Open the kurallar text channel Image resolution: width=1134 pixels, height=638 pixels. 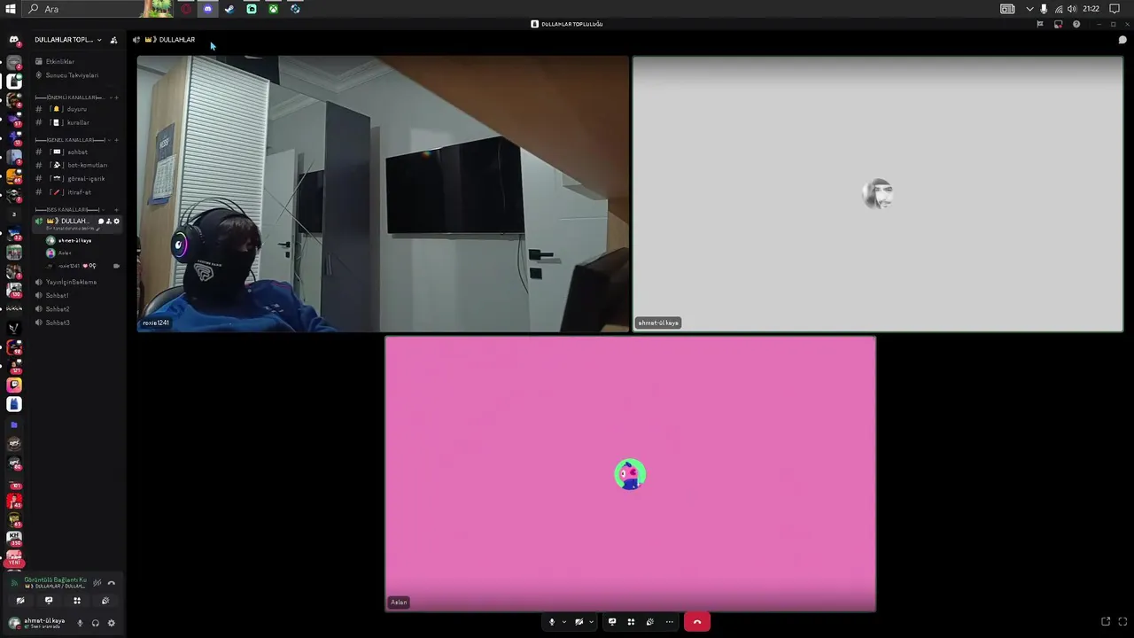[x=76, y=122]
